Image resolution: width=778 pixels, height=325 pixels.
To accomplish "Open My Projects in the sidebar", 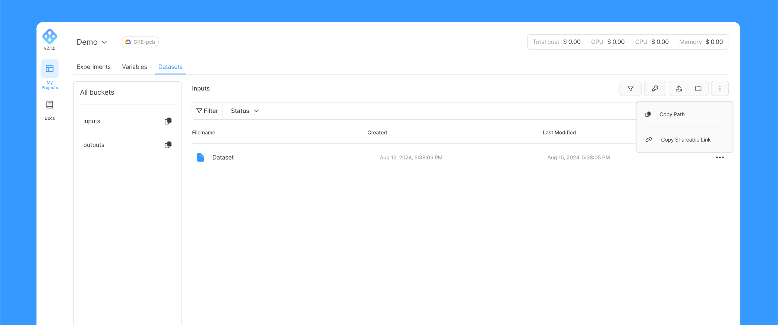I will click(50, 75).
